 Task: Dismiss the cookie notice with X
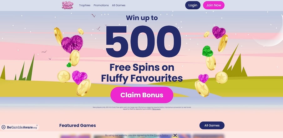tap(175, 135)
